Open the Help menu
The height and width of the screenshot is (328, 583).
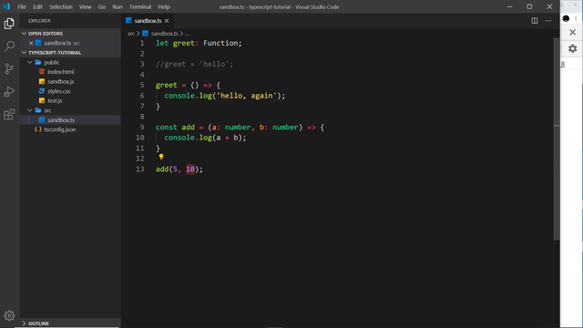point(164,6)
